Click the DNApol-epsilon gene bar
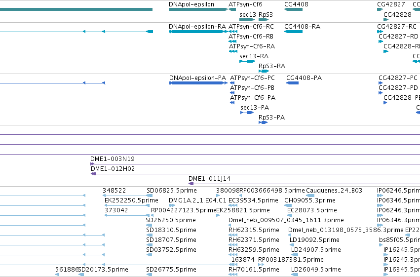The image size is (420, 277). (x=198, y=9)
